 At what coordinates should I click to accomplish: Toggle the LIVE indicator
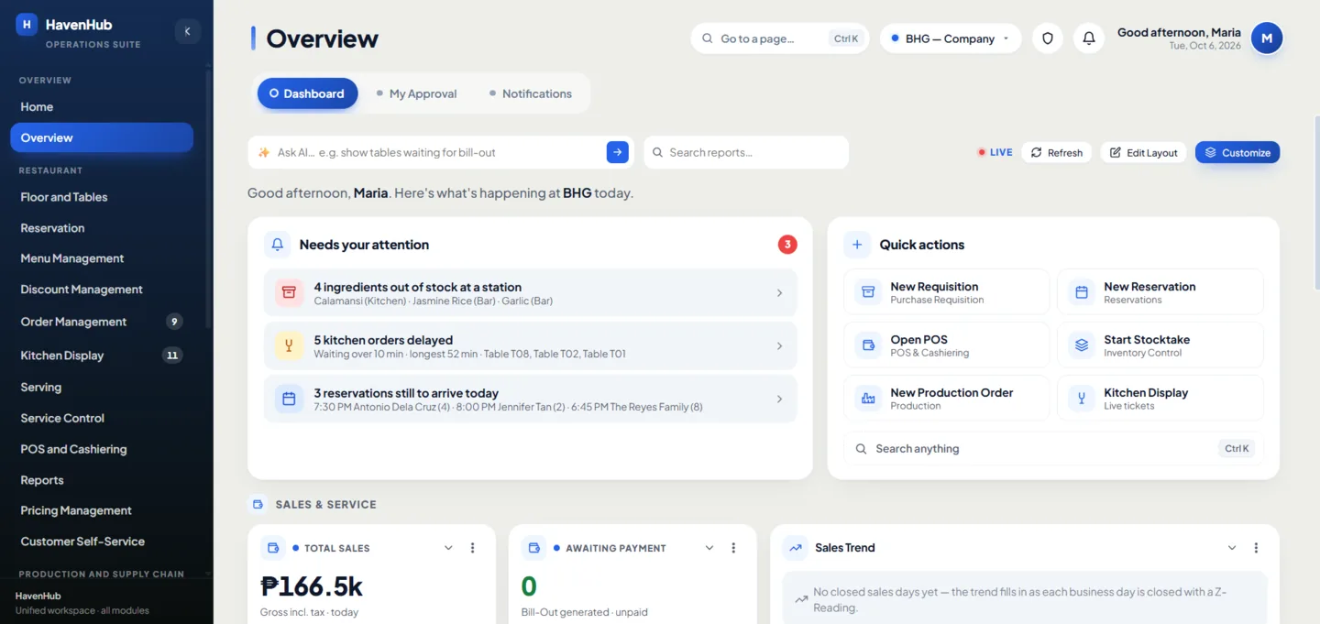tap(995, 152)
